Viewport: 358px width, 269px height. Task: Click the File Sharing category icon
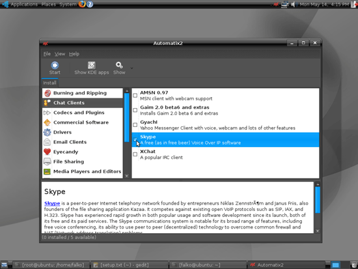click(48, 162)
